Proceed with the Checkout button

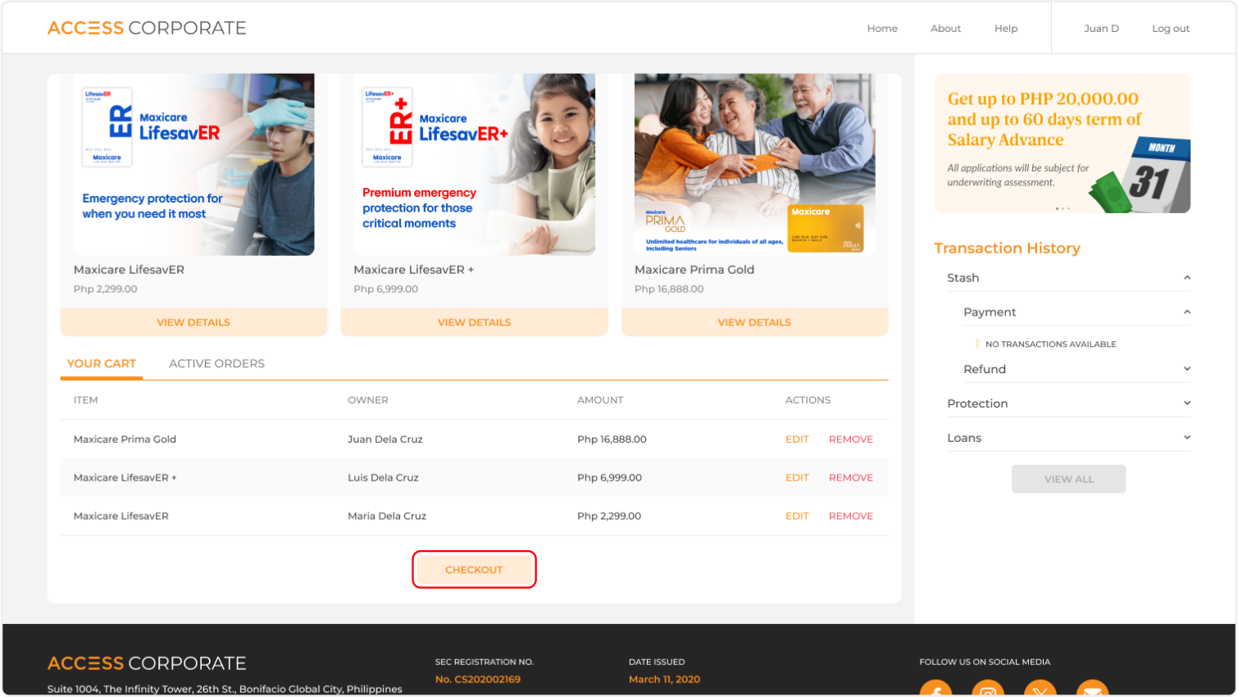coord(474,569)
